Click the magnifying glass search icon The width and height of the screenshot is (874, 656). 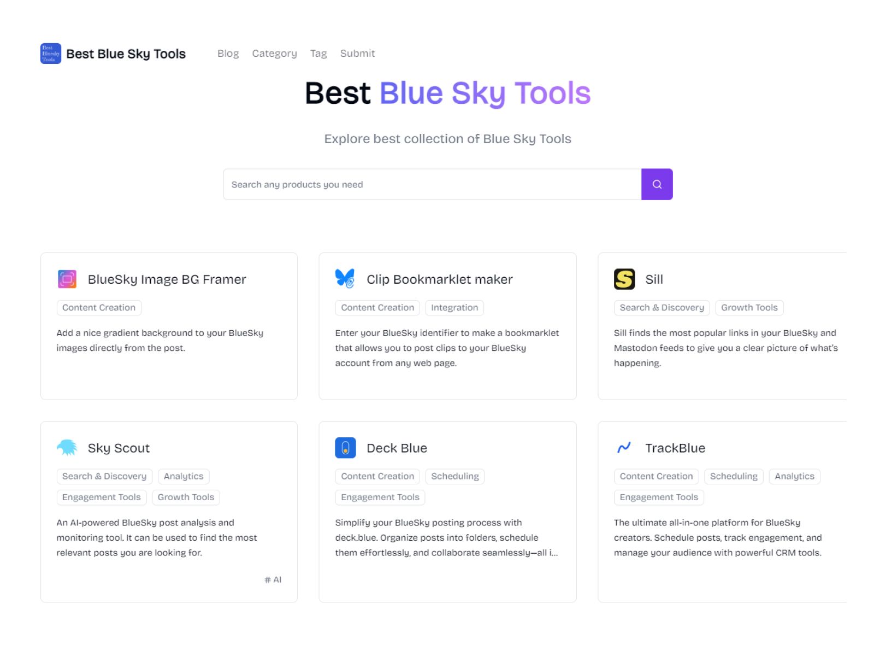click(657, 184)
